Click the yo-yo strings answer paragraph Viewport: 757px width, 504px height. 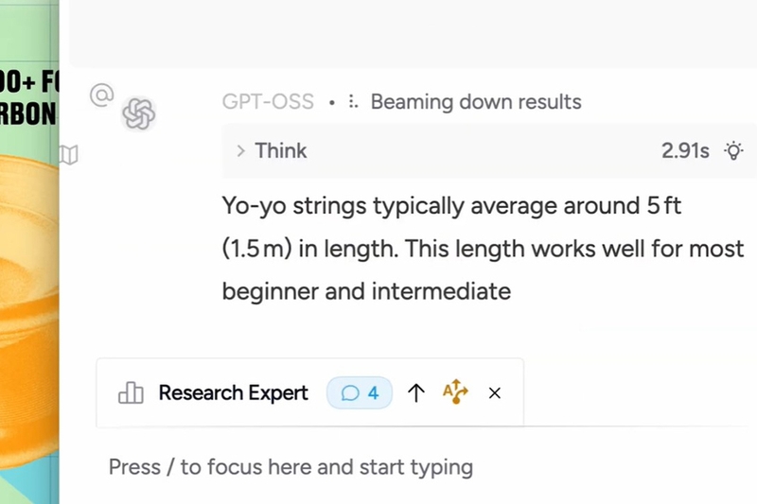[x=483, y=249]
